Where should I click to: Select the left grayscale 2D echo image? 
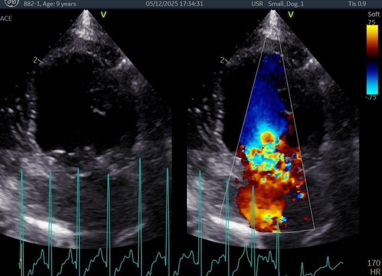[90, 119]
